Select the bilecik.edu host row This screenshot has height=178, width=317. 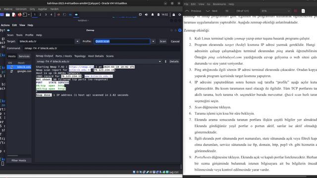pyautogui.click(x=19, y=67)
